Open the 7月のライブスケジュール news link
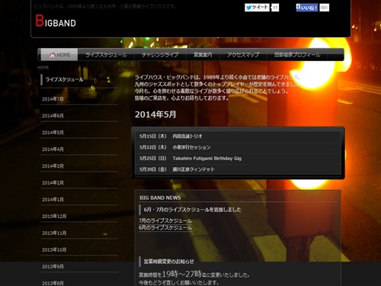This screenshot has height=286, width=381. pyautogui.click(x=165, y=220)
